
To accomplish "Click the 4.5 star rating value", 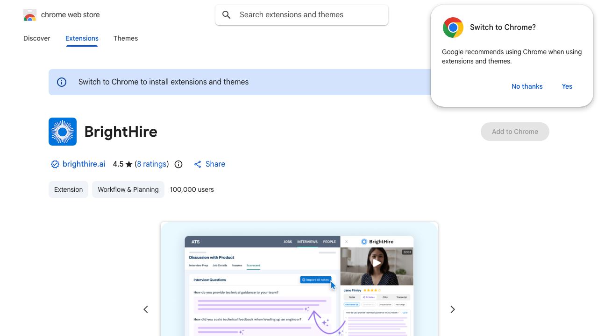I will (x=118, y=164).
